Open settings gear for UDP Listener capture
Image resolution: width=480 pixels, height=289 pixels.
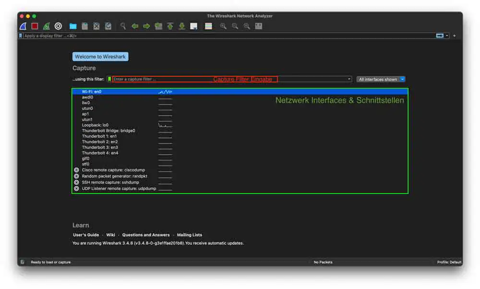click(x=76, y=189)
